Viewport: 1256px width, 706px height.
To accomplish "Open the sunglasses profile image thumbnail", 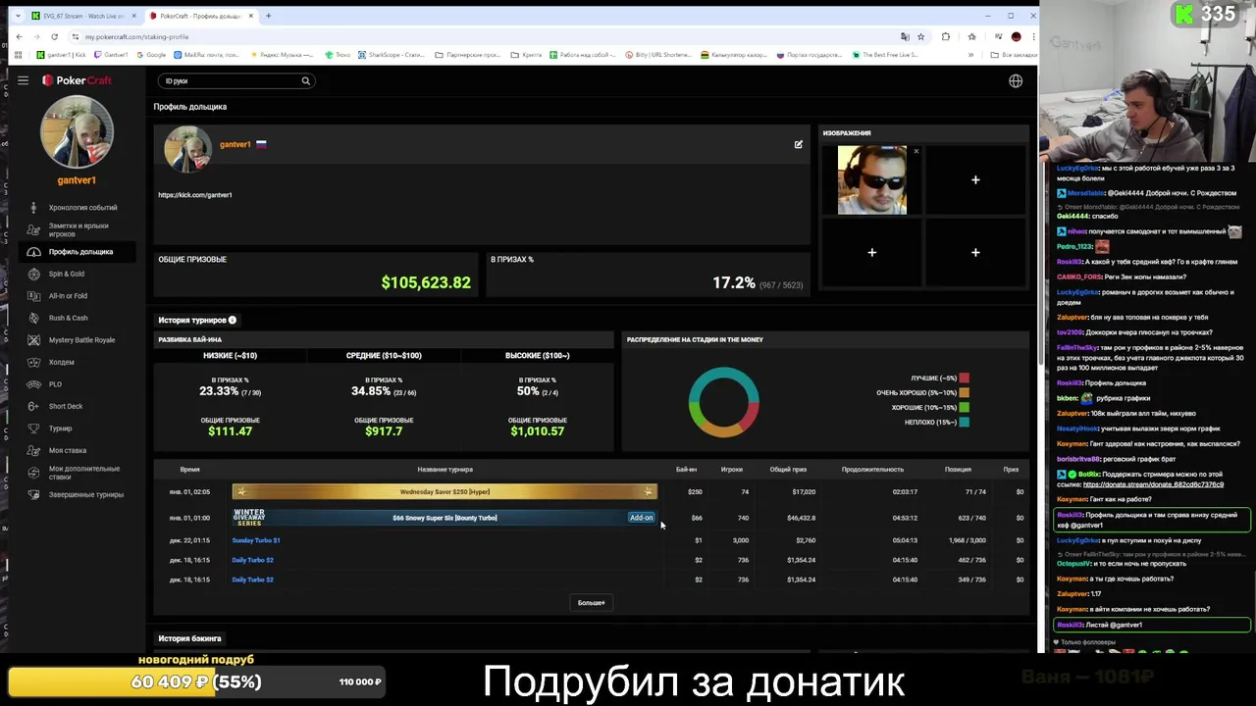I will click(871, 180).
